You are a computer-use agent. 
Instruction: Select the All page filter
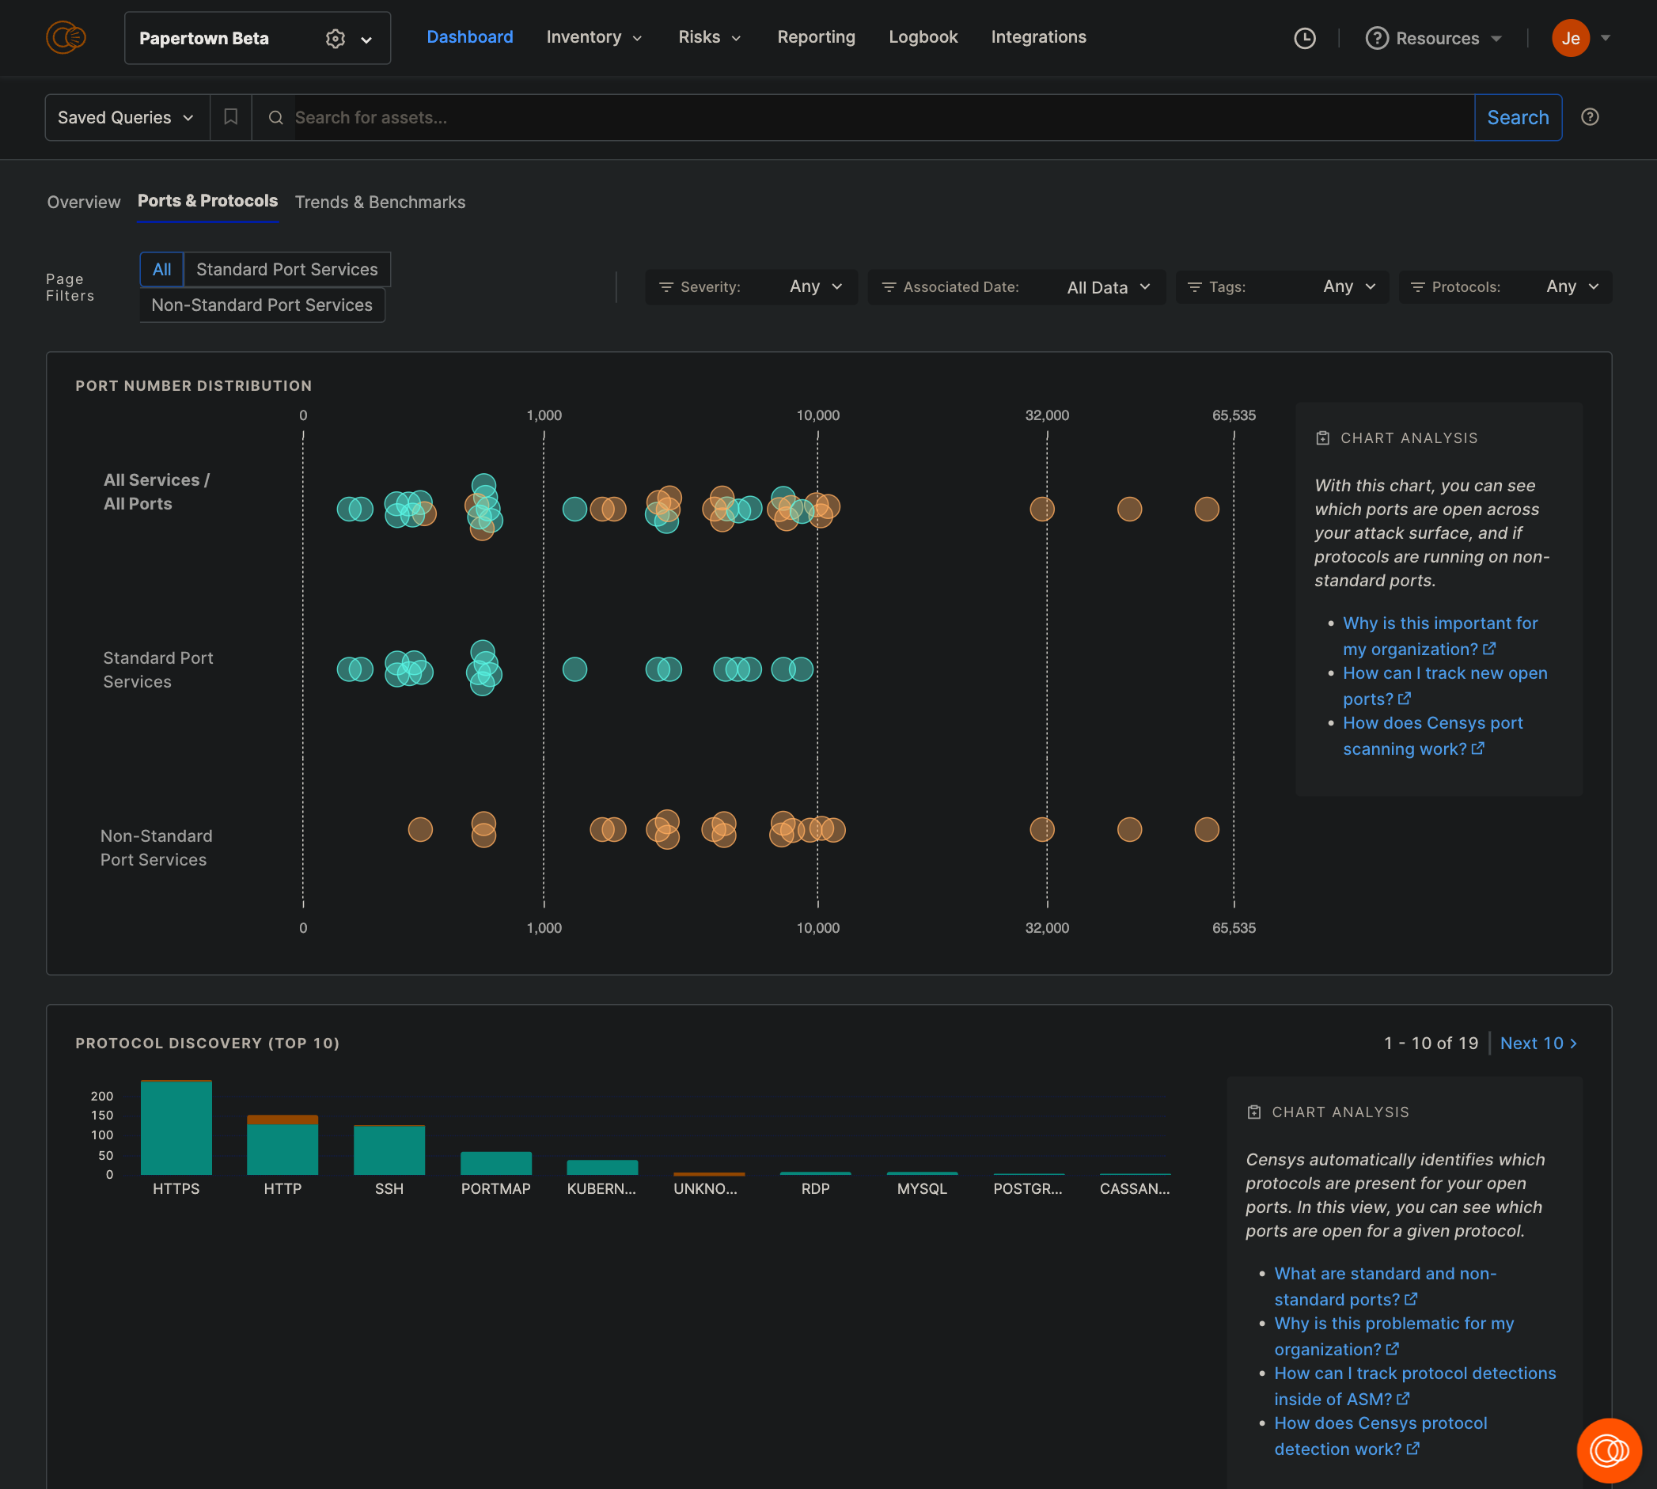(161, 269)
